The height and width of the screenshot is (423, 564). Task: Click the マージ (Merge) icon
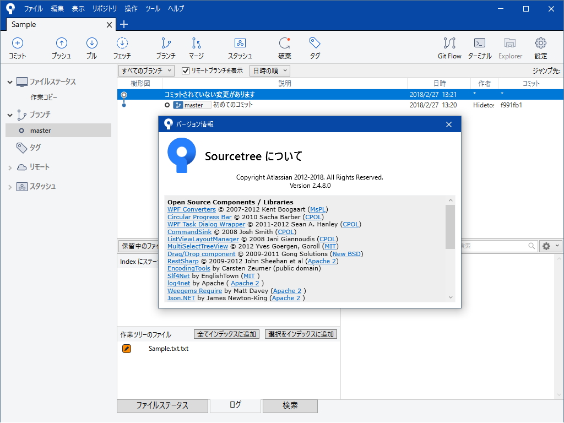click(x=196, y=47)
